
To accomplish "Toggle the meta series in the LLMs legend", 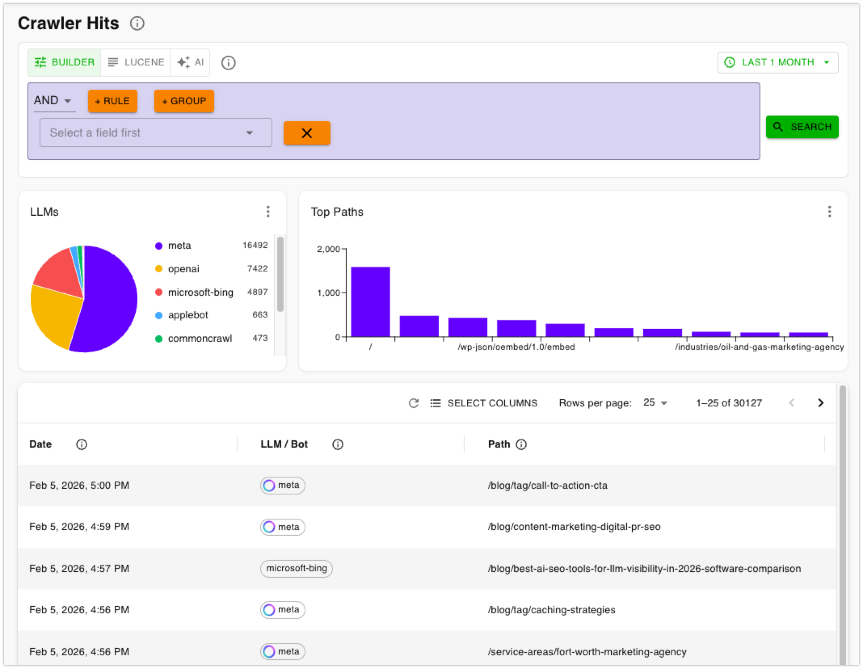I will coord(179,245).
